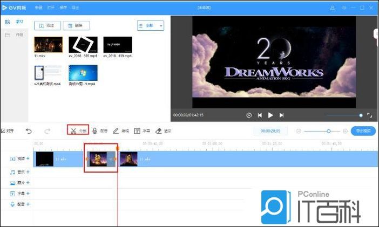Jump to next frame in preview
The image size is (379, 227).
click(x=281, y=115)
